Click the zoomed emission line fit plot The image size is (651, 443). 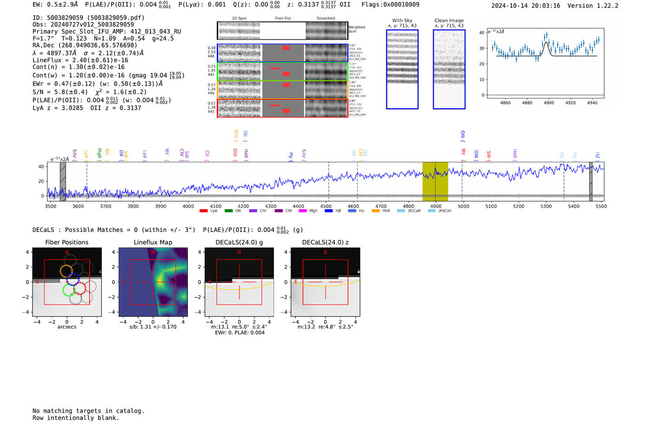pos(545,64)
